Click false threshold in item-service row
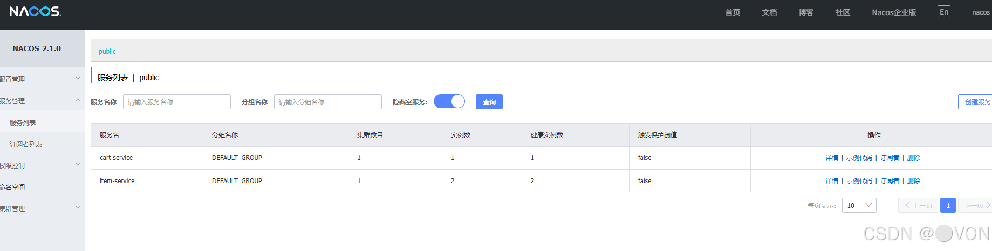This screenshot has width=992, height=251. coord(645,181)
